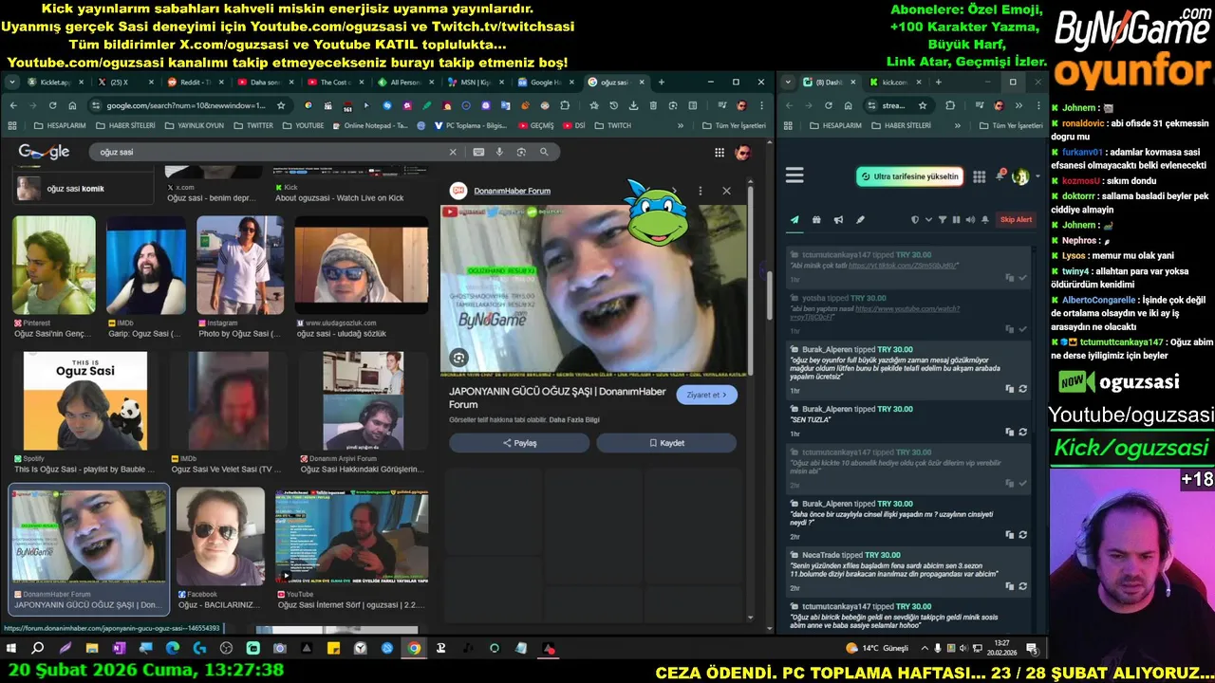Pause alerts in the dashboard toolbar
Screen dimensions: 1215x683
(x=956, y=219)
